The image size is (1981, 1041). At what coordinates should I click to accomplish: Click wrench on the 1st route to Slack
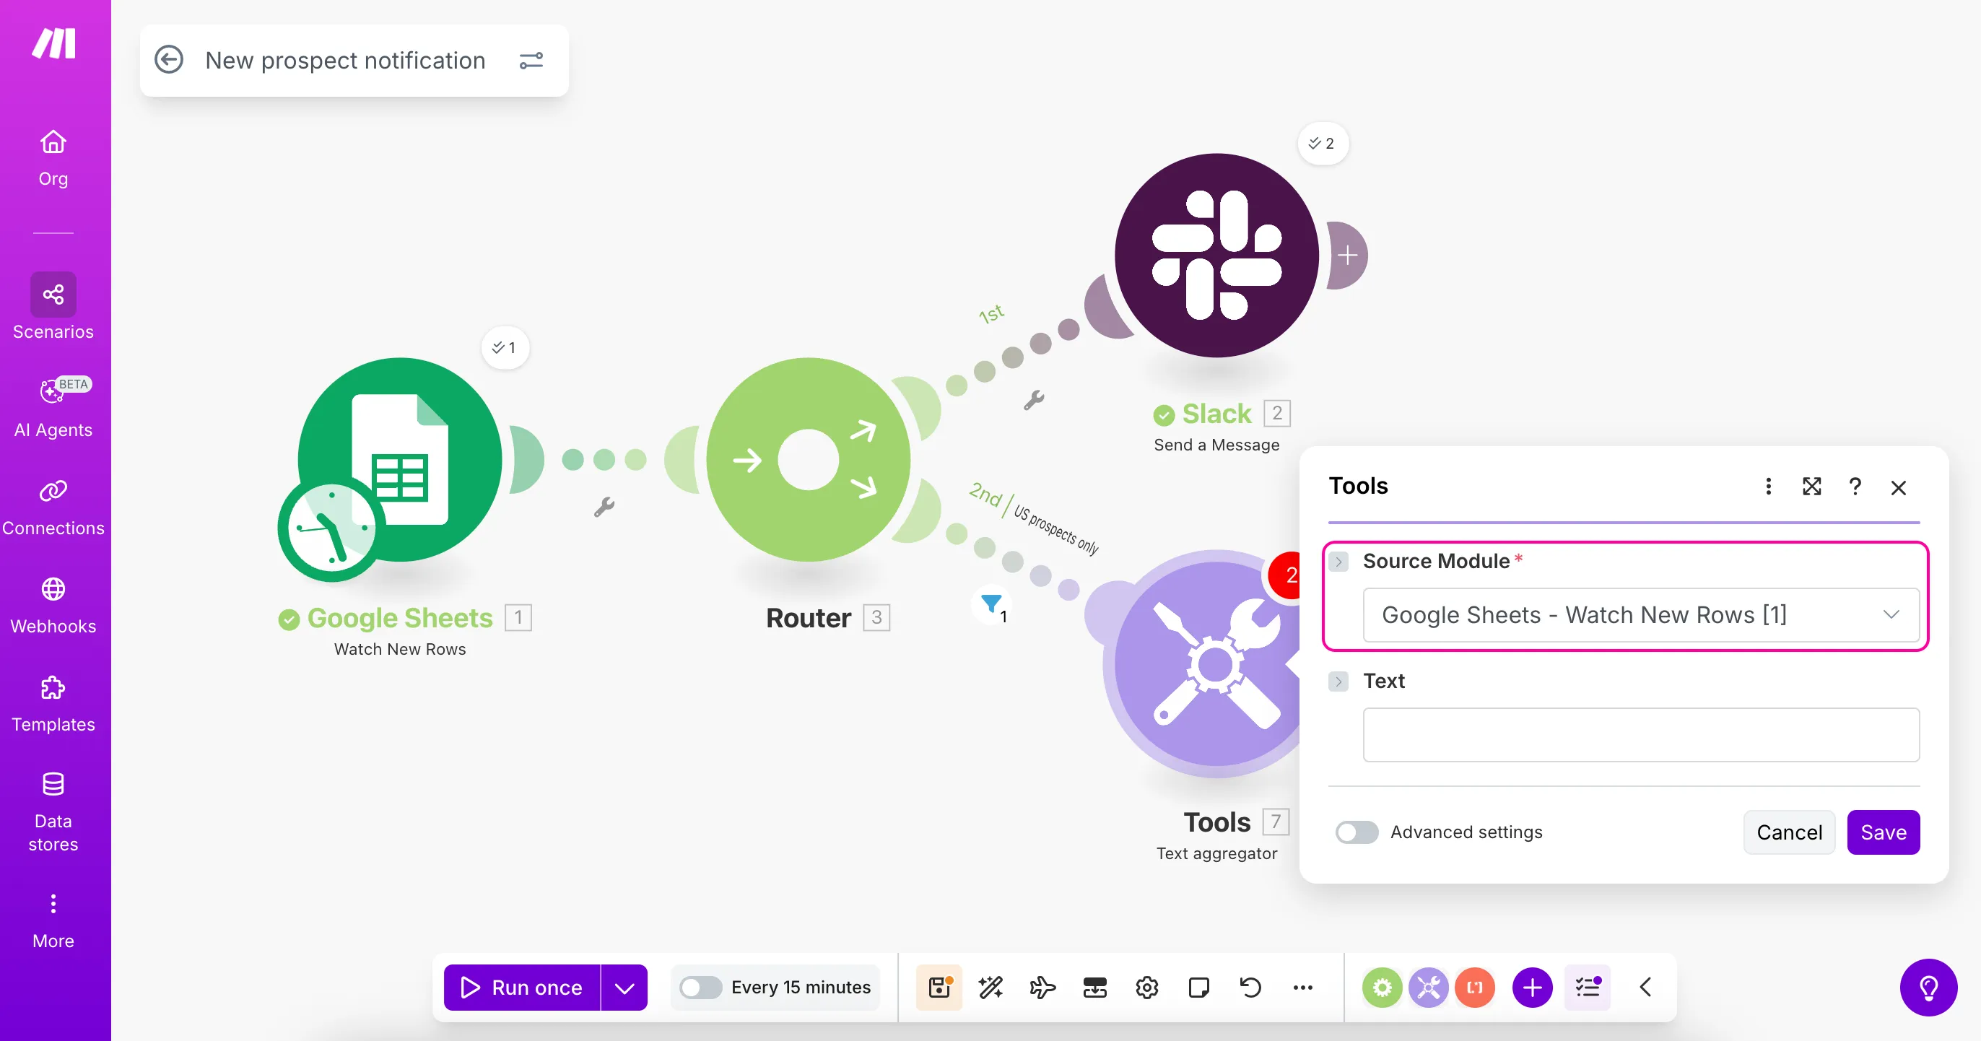(1035, 401)
